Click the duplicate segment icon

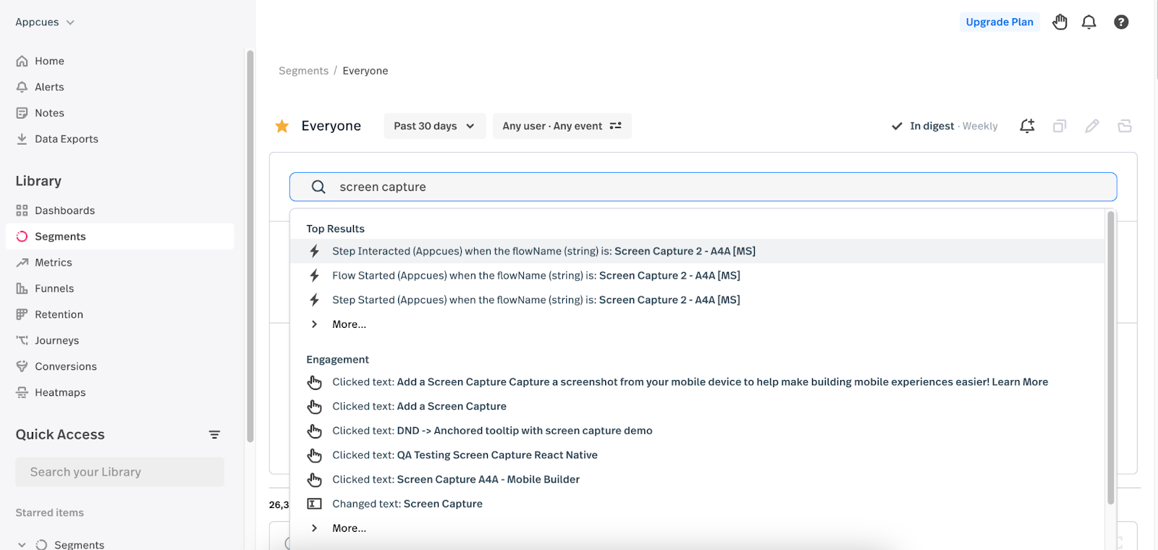1060,126
